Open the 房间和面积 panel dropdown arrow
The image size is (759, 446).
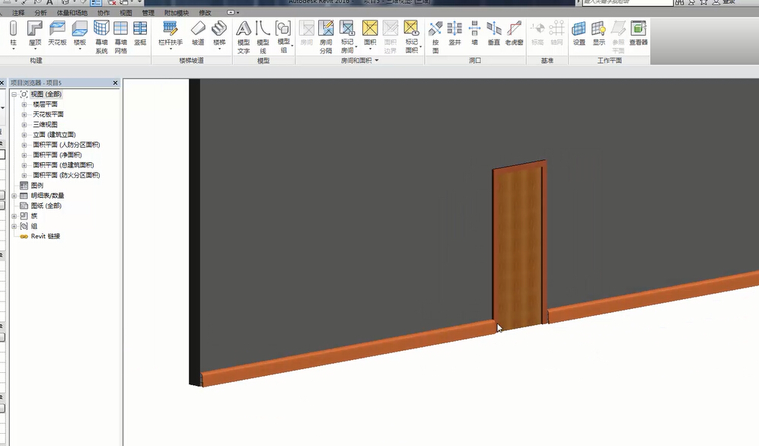coord(377,60)
